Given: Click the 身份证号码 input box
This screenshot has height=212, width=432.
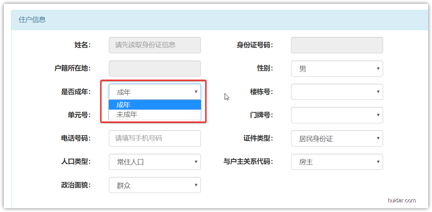Looking at the screenshot, I should tap(337, 45).
